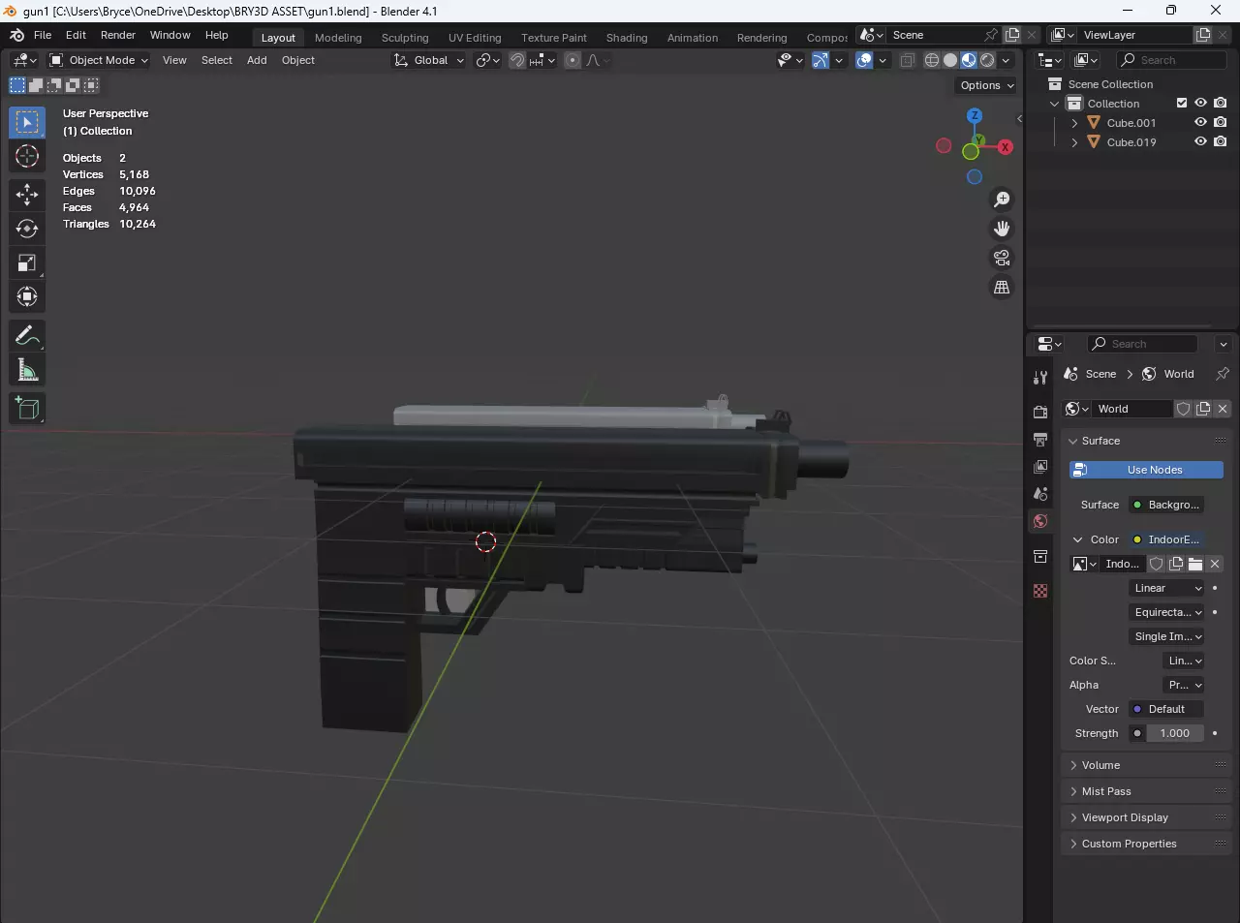Open the Tool properties tab
The image size is (1240, 923).
[1040, 377]
